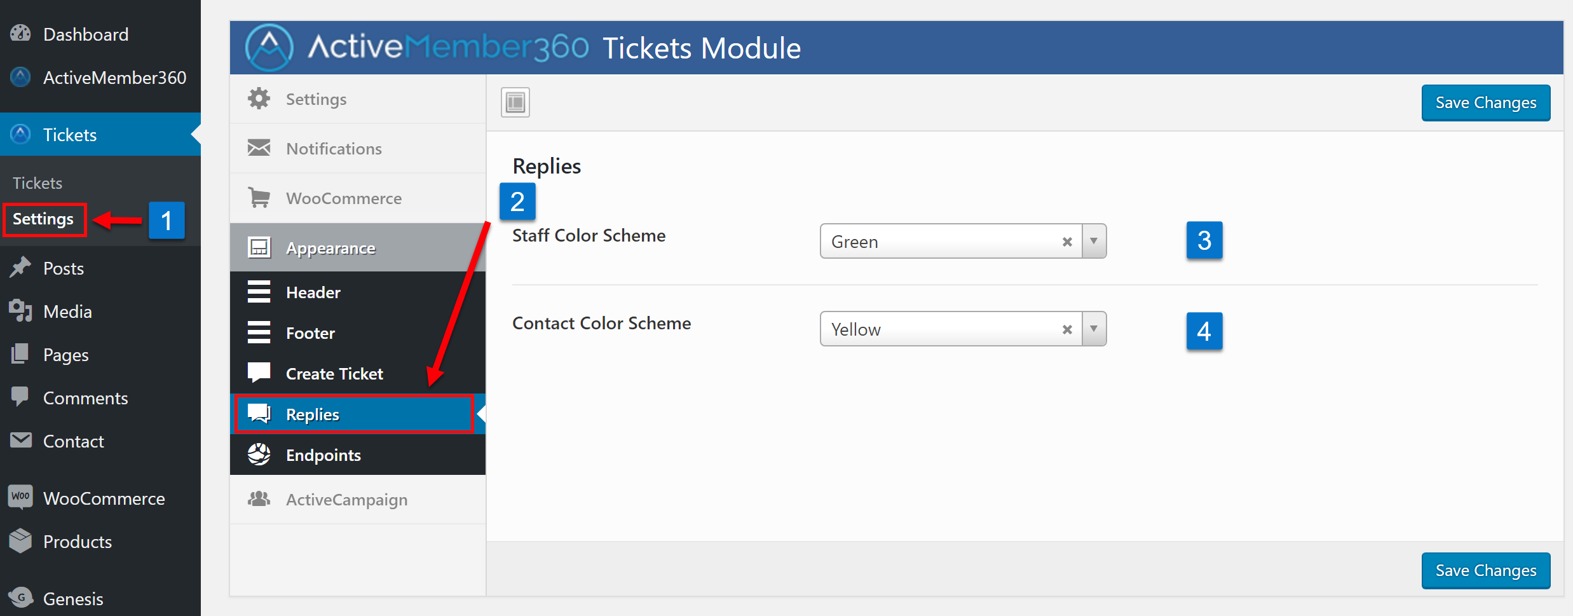Click the Tickets logo icon in sidebar
1573x616 pixels.
(x=20, y=134)
